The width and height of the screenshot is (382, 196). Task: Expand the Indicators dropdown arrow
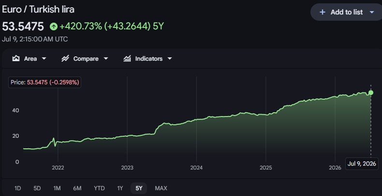tap(170, 59)
